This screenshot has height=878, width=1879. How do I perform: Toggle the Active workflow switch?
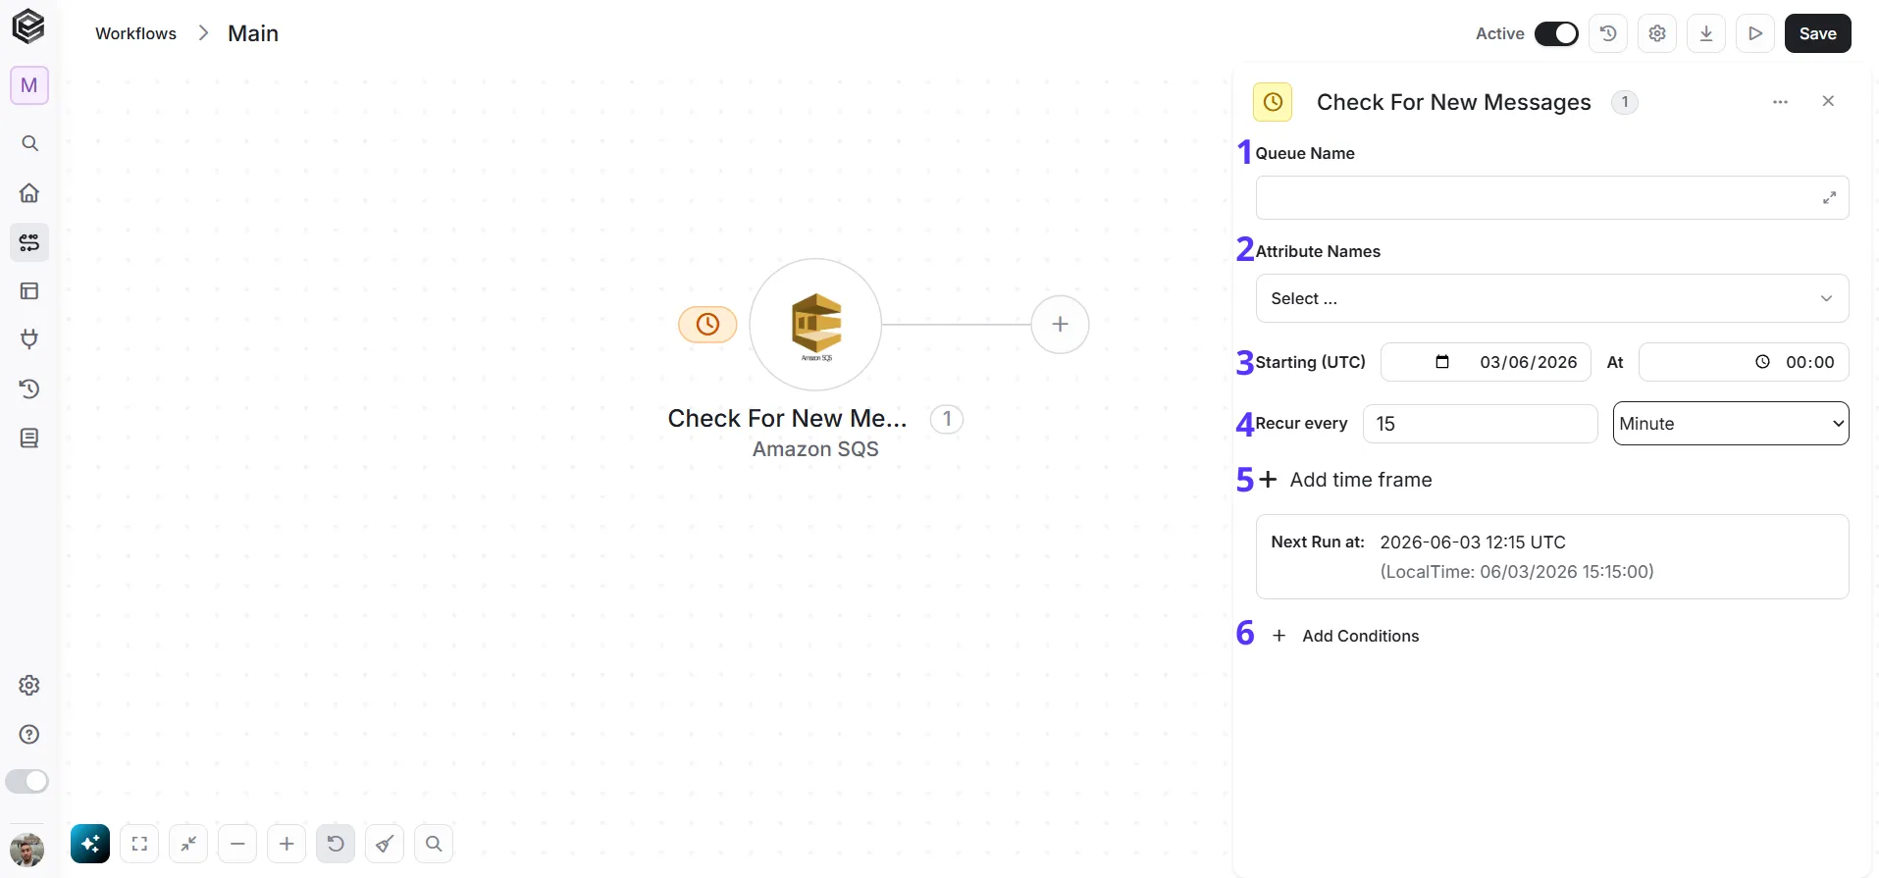[1556, 33]
